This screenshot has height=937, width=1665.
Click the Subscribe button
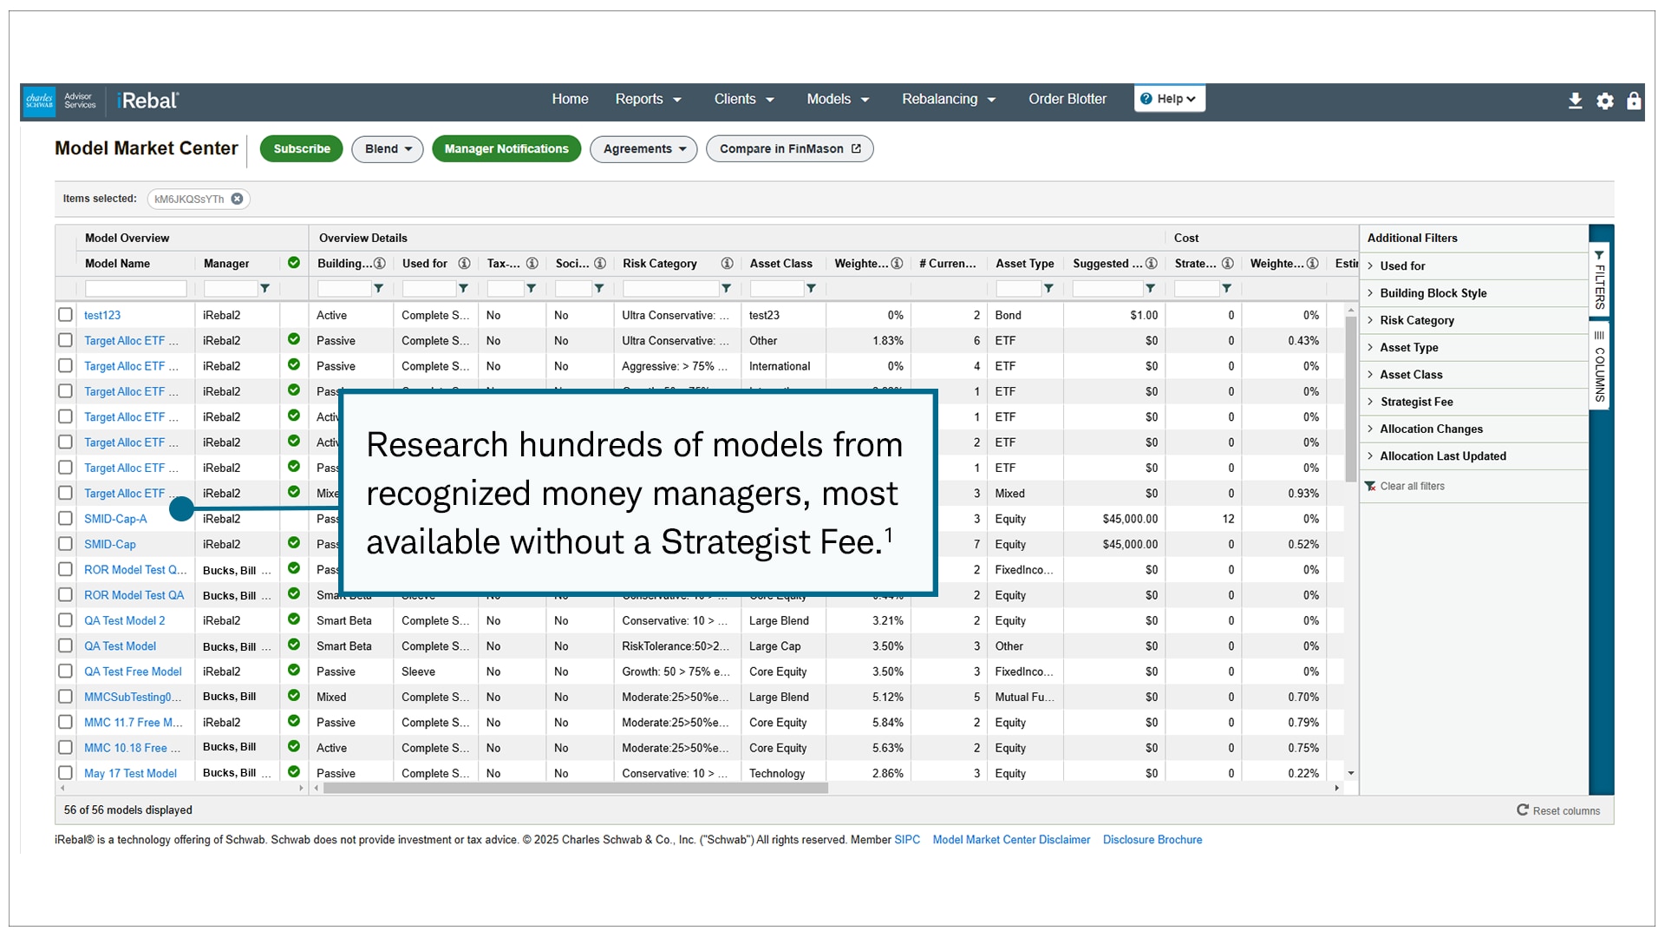point(302,149)
